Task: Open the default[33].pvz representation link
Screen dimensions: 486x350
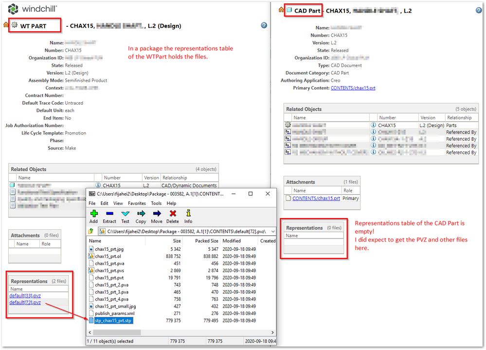Action: [x=25, y=295]
